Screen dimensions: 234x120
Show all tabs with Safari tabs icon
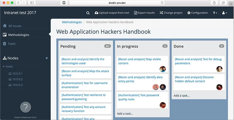223,3
